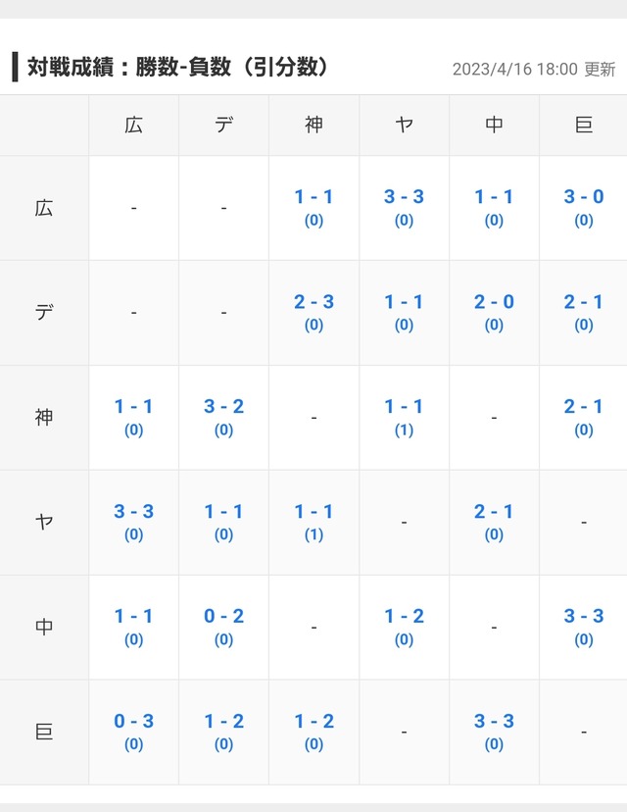Open ヤ vs 広 record 3 - 3
Image resolution: width=627 pixels, height=812 pixels.
click(133, 522)
